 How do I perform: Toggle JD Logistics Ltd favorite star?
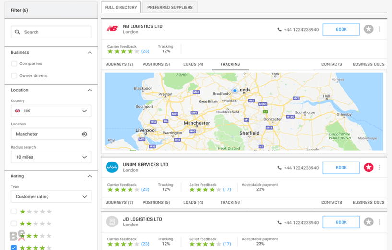coord(368,222)
